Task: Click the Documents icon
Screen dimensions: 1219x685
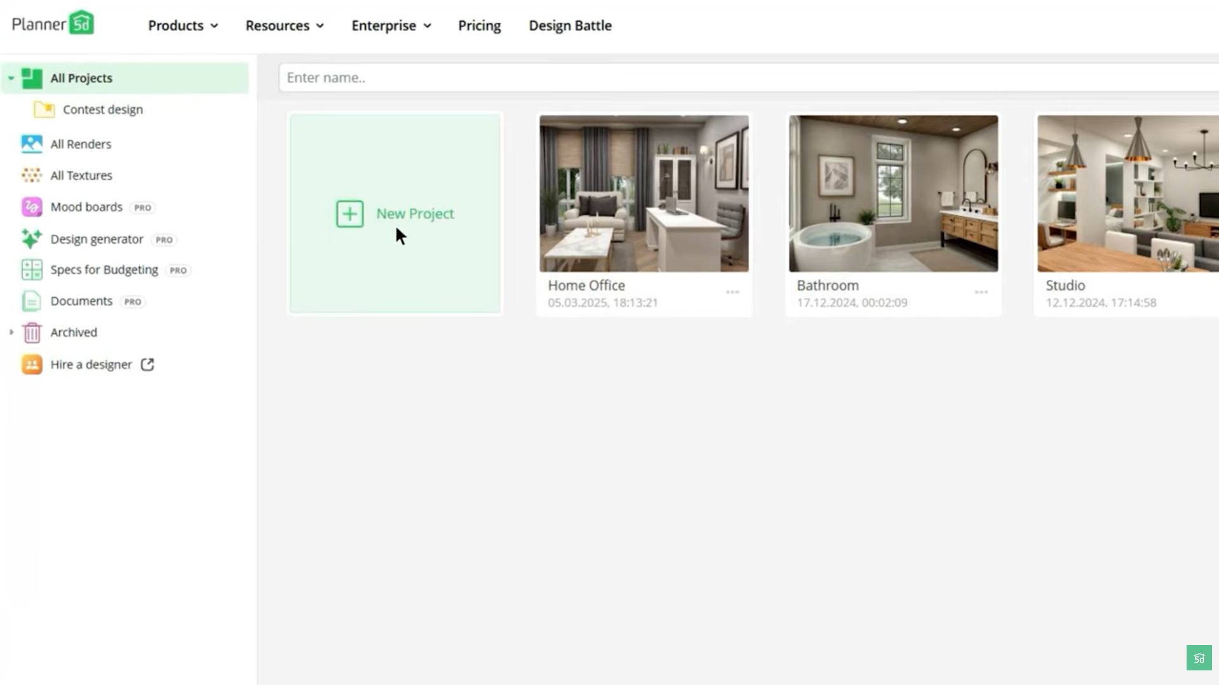Action: tap(32, 301)
